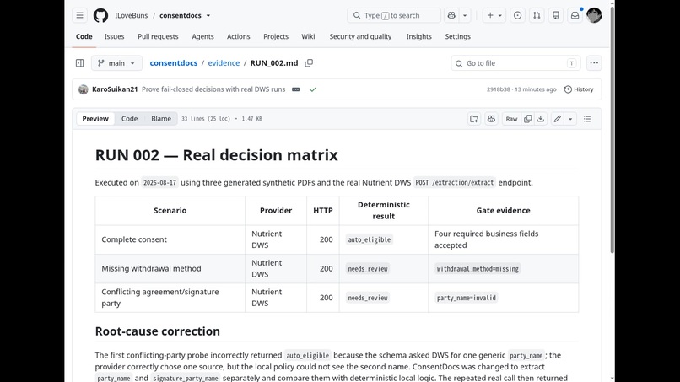
Task: Open ILoveBuns owner link
Action: 131,16
